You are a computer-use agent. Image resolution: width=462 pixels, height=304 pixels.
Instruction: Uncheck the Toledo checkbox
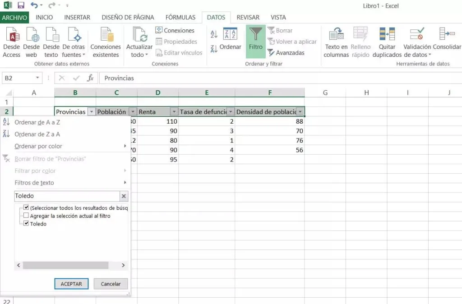click(x=26, y=224)
